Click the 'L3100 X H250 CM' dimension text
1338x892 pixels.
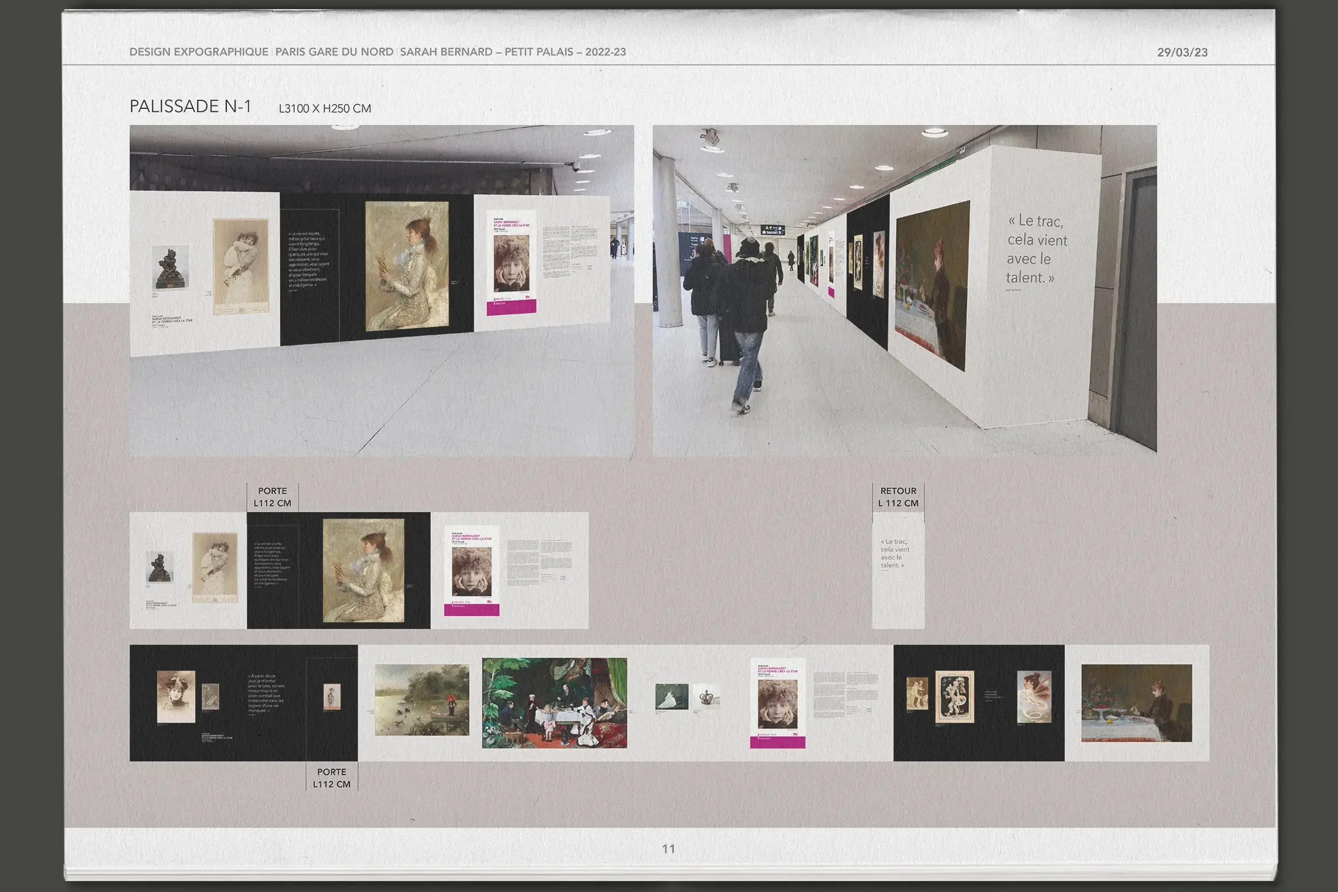pos(325,109)
